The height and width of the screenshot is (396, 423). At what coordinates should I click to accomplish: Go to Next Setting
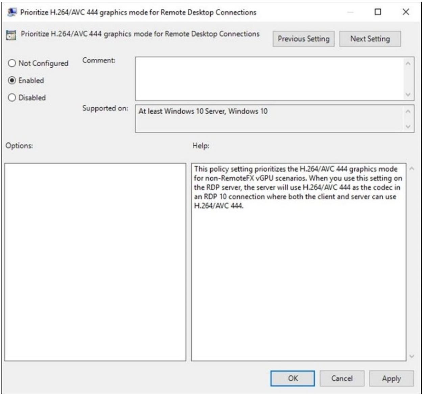coord(370,39)
